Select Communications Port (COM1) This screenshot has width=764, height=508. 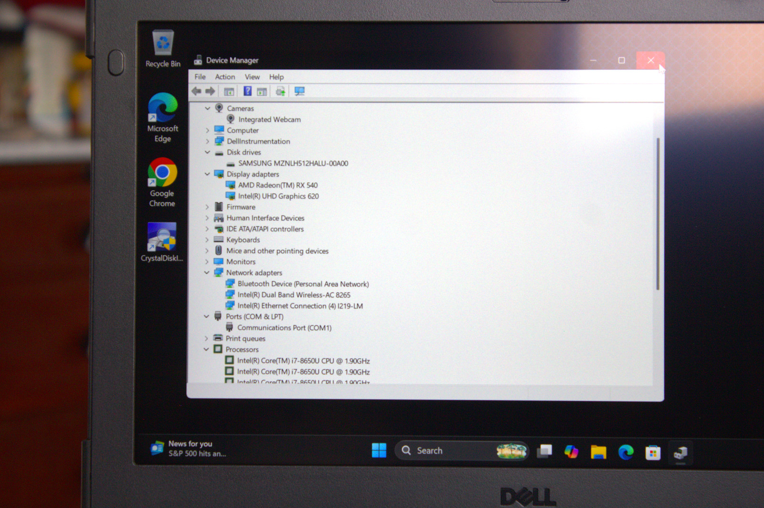pos(285,328)
